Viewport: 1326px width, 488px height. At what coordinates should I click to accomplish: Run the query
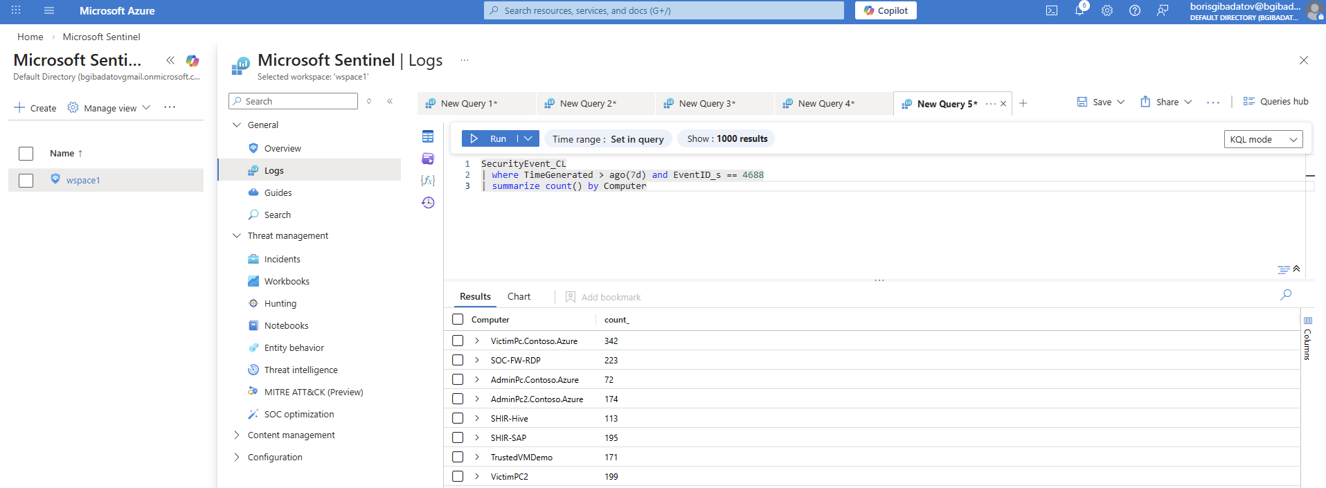[x=490, y=138]
